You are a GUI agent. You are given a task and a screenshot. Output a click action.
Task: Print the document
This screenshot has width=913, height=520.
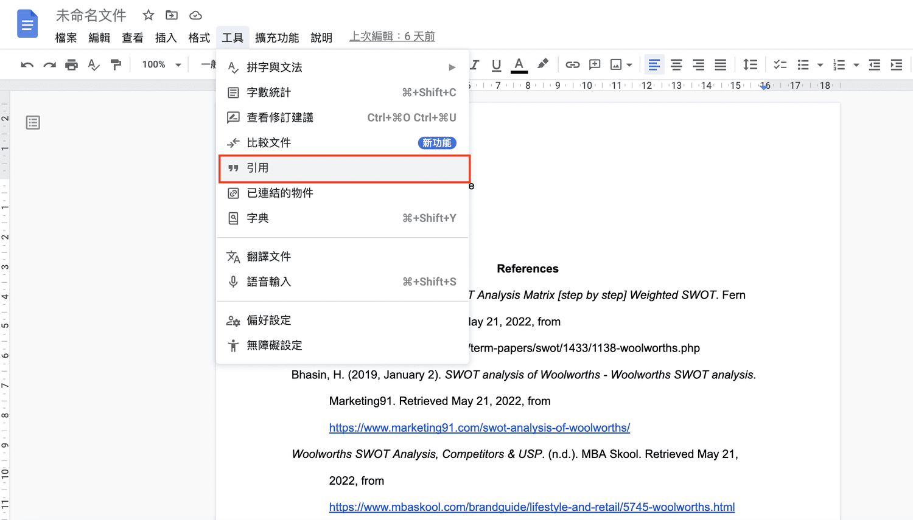pos(72,64)
